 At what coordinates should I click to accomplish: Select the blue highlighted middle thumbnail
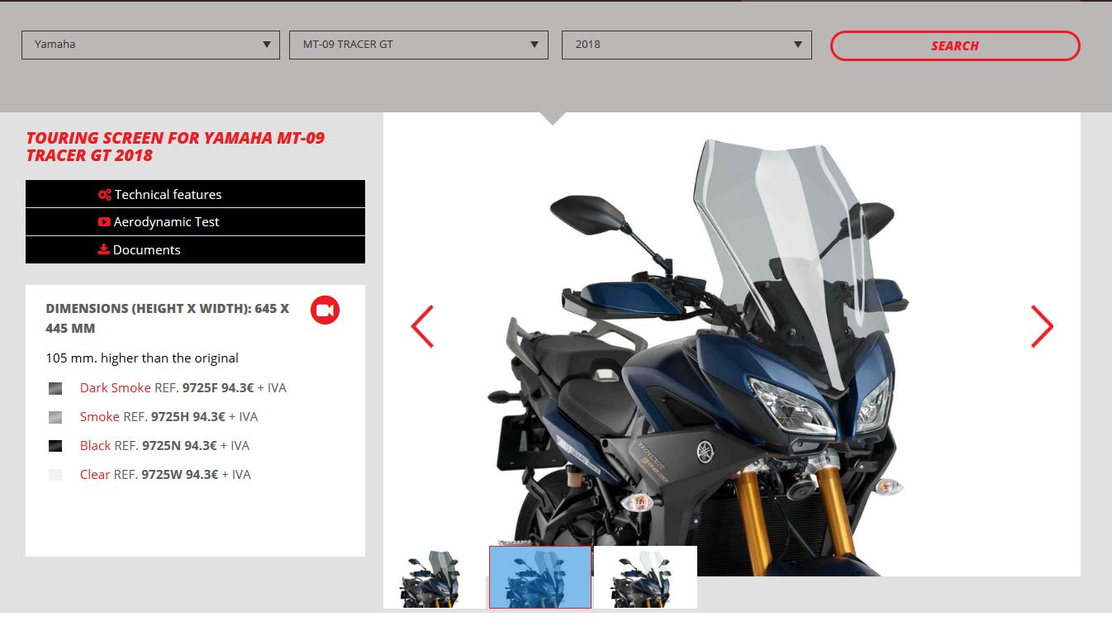539,576
